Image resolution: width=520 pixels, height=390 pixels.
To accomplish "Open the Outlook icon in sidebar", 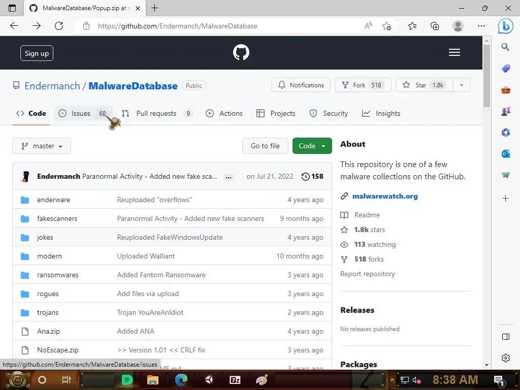I will [505, 154].
